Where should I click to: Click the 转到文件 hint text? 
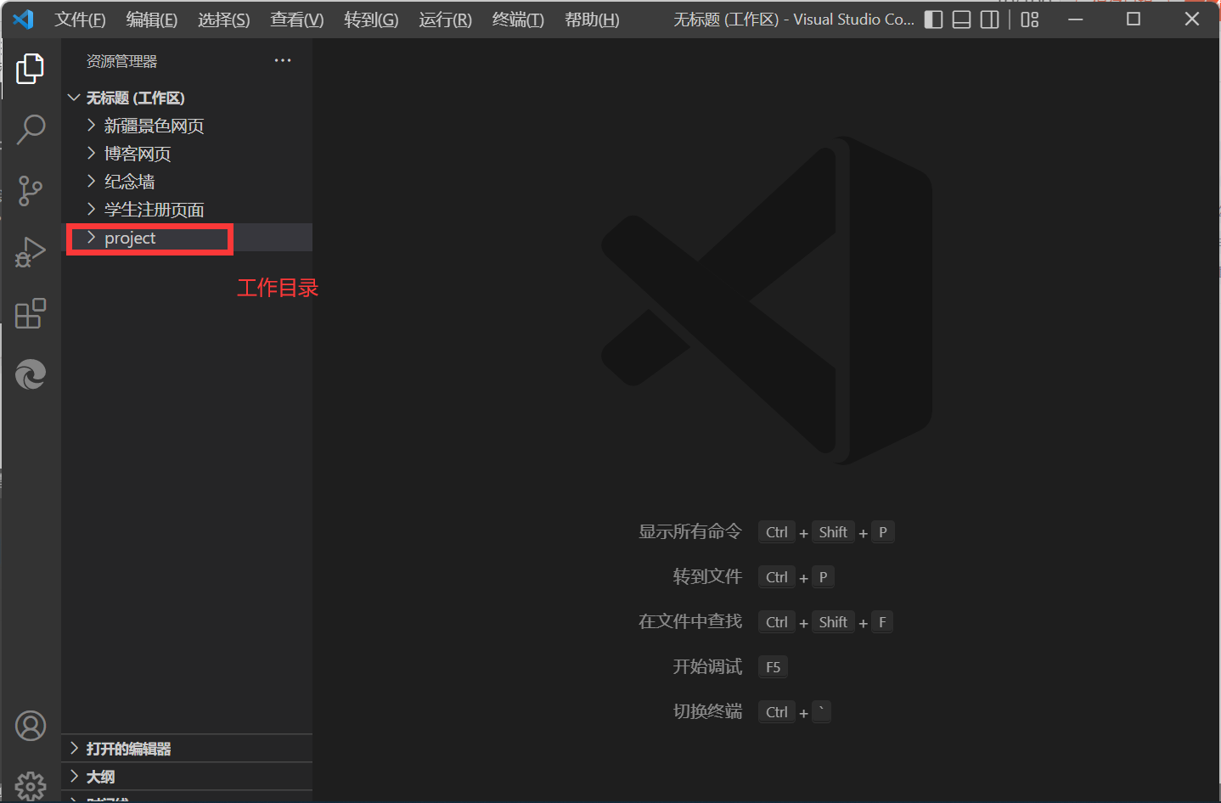click(707, 576)
